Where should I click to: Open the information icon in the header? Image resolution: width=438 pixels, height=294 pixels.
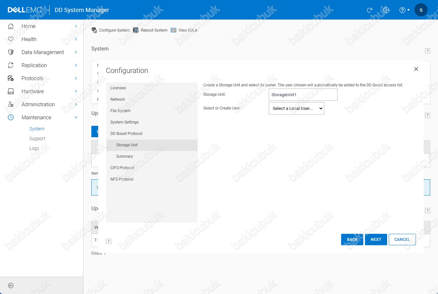pos(386,10)
